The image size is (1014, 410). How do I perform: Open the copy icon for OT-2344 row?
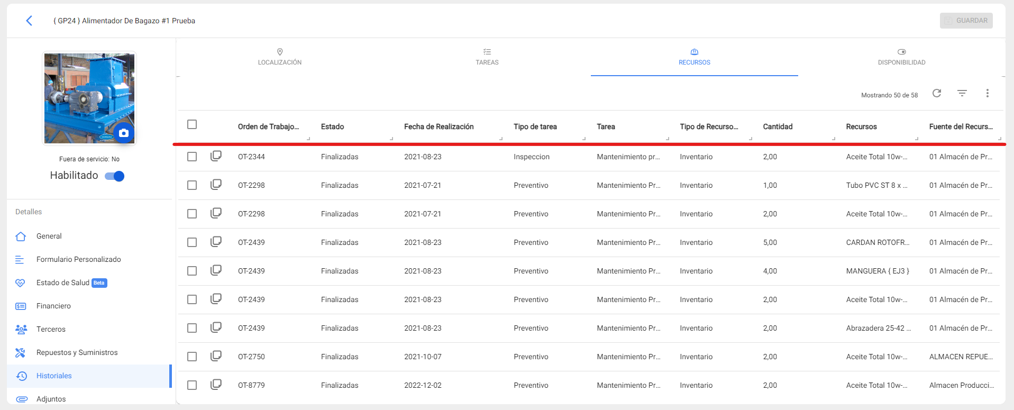coord(216,156)
